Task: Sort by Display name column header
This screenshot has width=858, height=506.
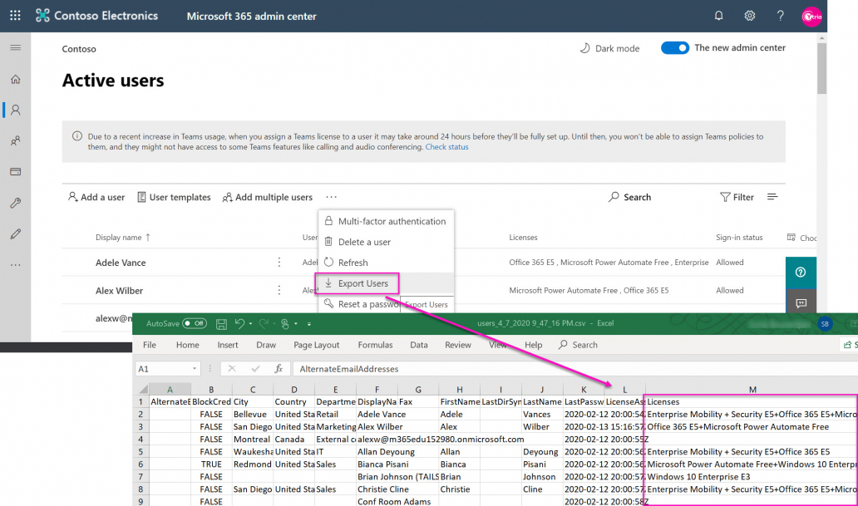Action: click(x=122, y=238)
